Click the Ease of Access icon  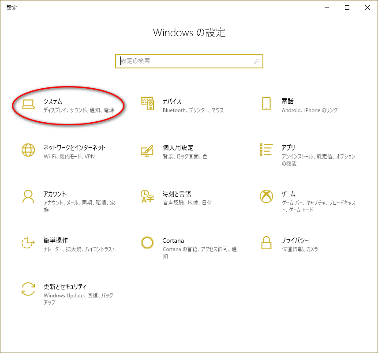(28, 243)
